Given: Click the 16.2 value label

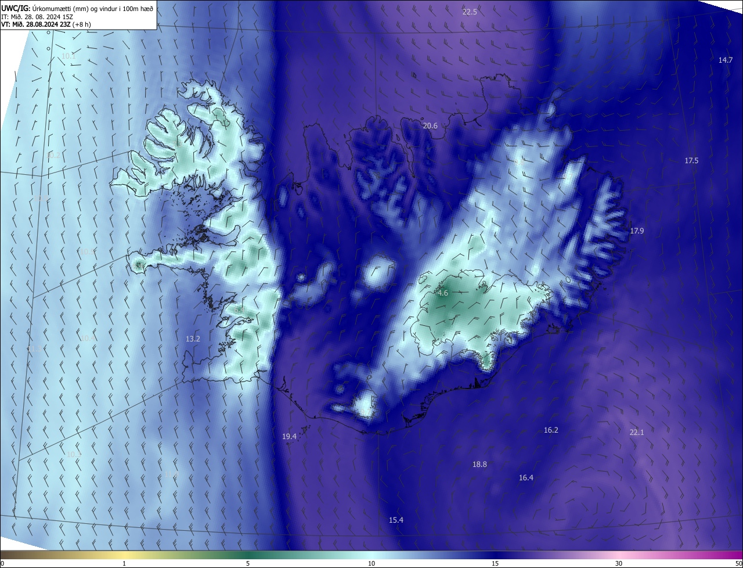Looking at the screenshot, I should (x=551, y=430).
